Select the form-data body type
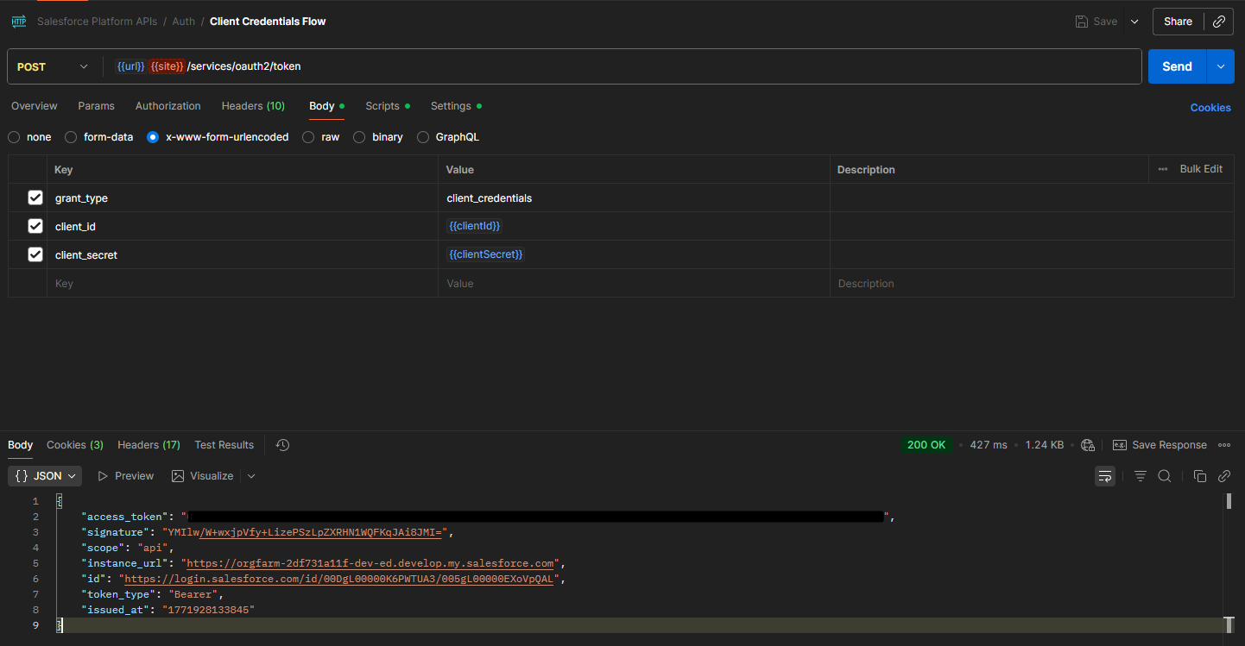 pyautogui.click(x=71, y=137)
